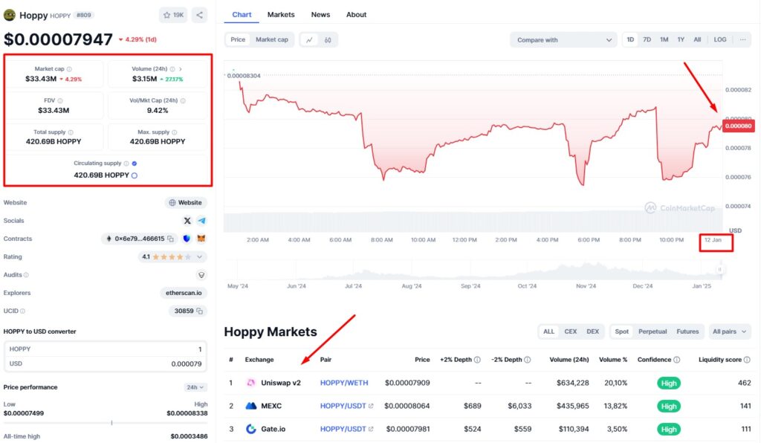
Task: Click the share icon next to Hoppy
Action: (x=199, y=15)
